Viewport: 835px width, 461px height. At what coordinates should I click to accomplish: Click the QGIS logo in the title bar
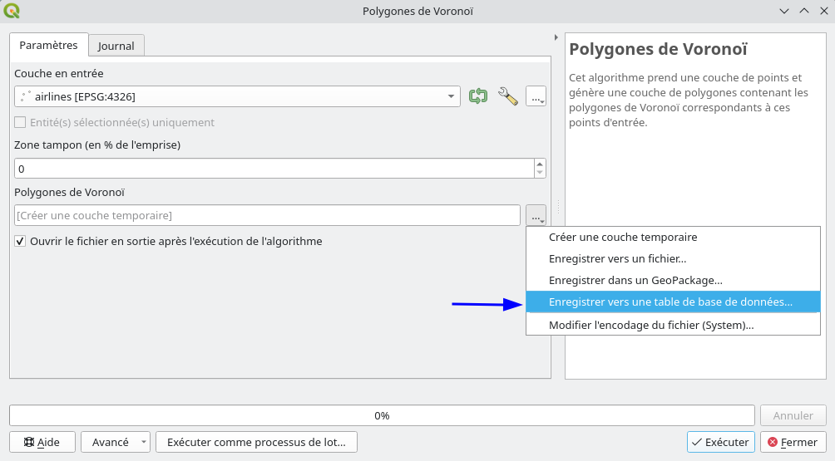[11, 11]
